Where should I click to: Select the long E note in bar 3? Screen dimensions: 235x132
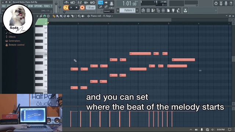click(x=140, y=54)
